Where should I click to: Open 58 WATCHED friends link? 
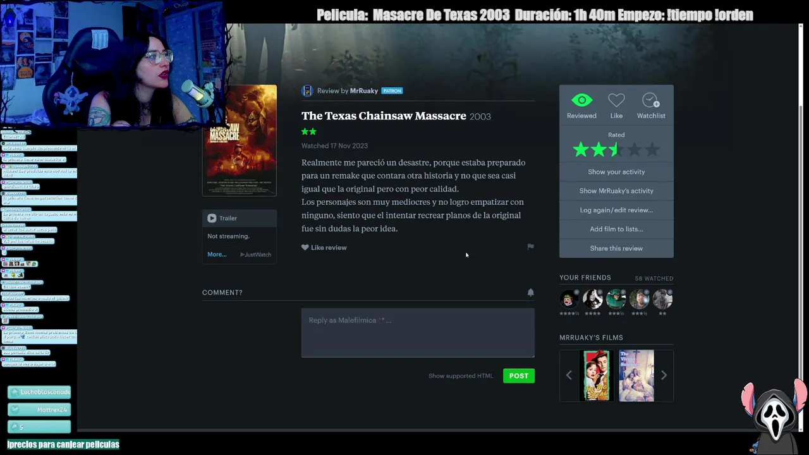(x=654, y=279)
